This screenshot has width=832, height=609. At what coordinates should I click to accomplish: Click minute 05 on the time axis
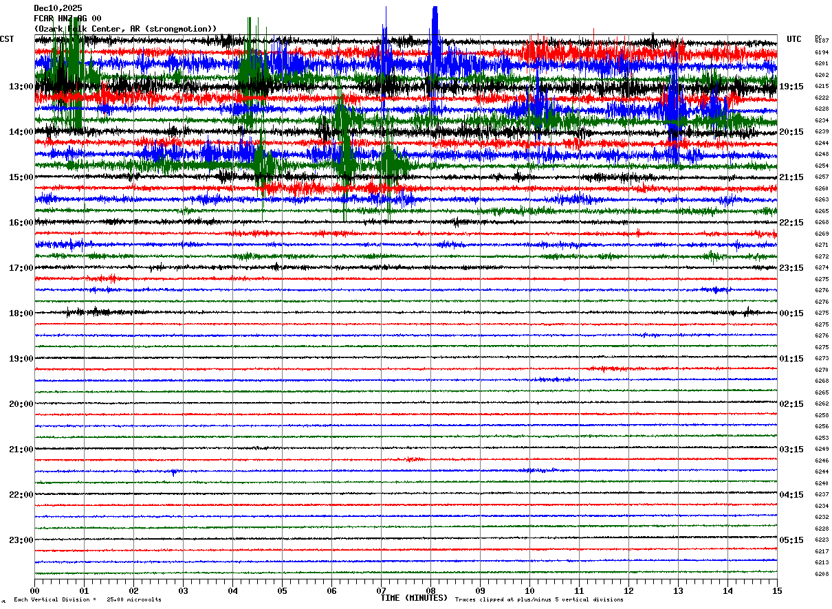click(x=282, y=590)
